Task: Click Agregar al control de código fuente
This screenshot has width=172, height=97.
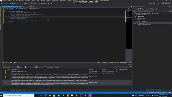Action: tap(157, 93)
